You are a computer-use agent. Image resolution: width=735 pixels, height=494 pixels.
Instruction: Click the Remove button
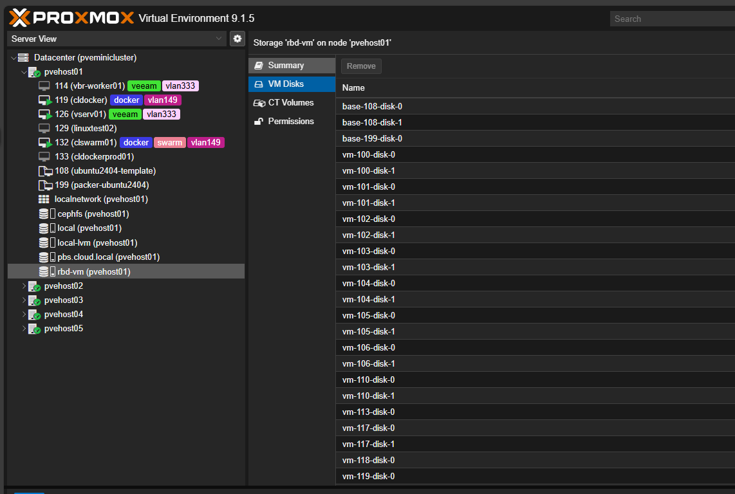(361, 66)
